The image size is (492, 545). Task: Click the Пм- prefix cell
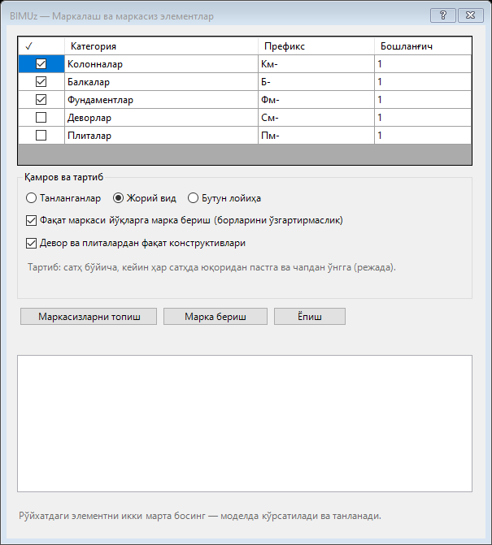(316, 135)
